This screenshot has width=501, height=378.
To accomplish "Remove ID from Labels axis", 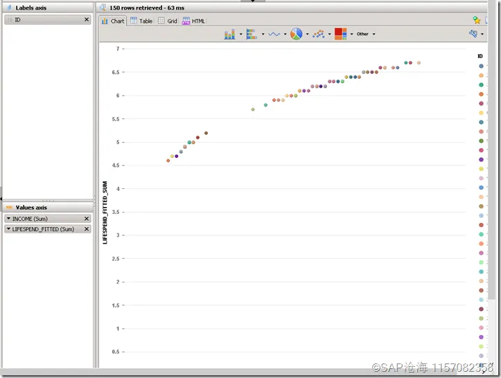I will pos(86,19).
